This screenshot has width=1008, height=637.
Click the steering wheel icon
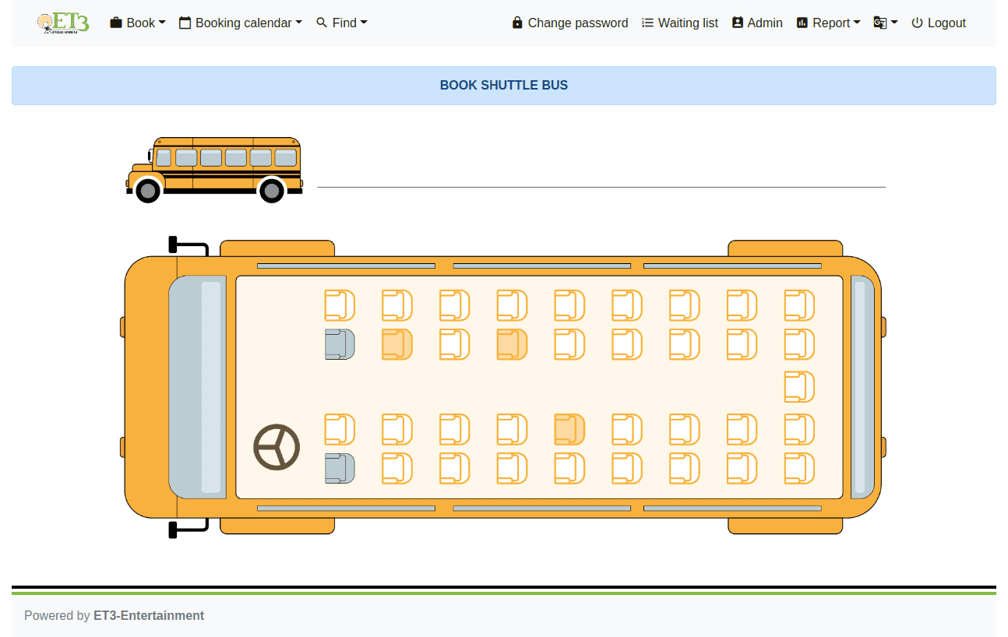pos(277,447)
